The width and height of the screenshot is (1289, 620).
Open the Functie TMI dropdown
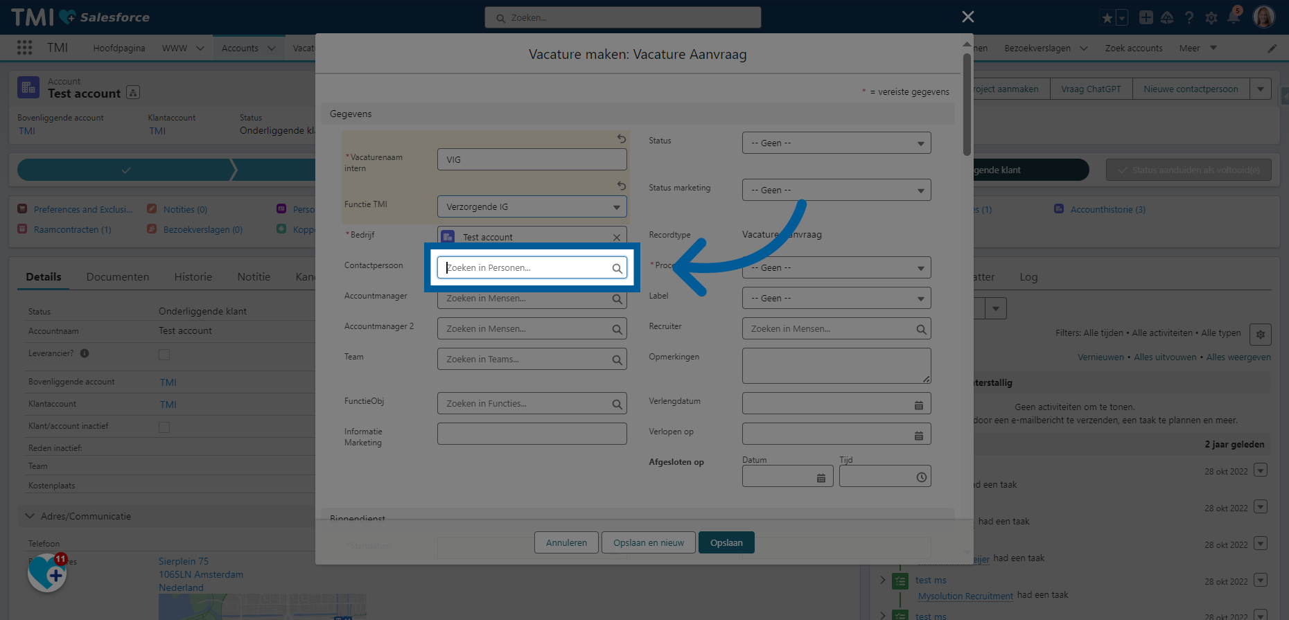click(x=532, y=207)
